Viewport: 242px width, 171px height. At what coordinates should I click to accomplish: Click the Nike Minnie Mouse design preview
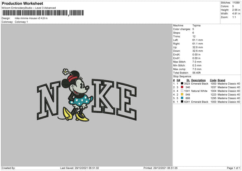87,95
